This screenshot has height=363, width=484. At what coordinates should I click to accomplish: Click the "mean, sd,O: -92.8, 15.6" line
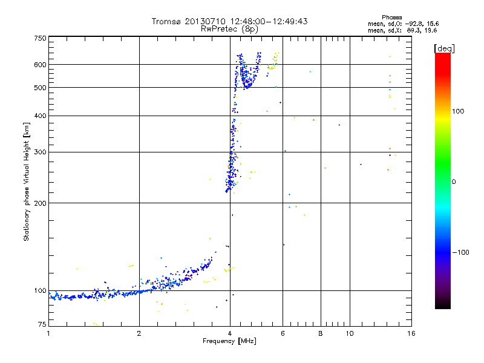click(403, 24)
